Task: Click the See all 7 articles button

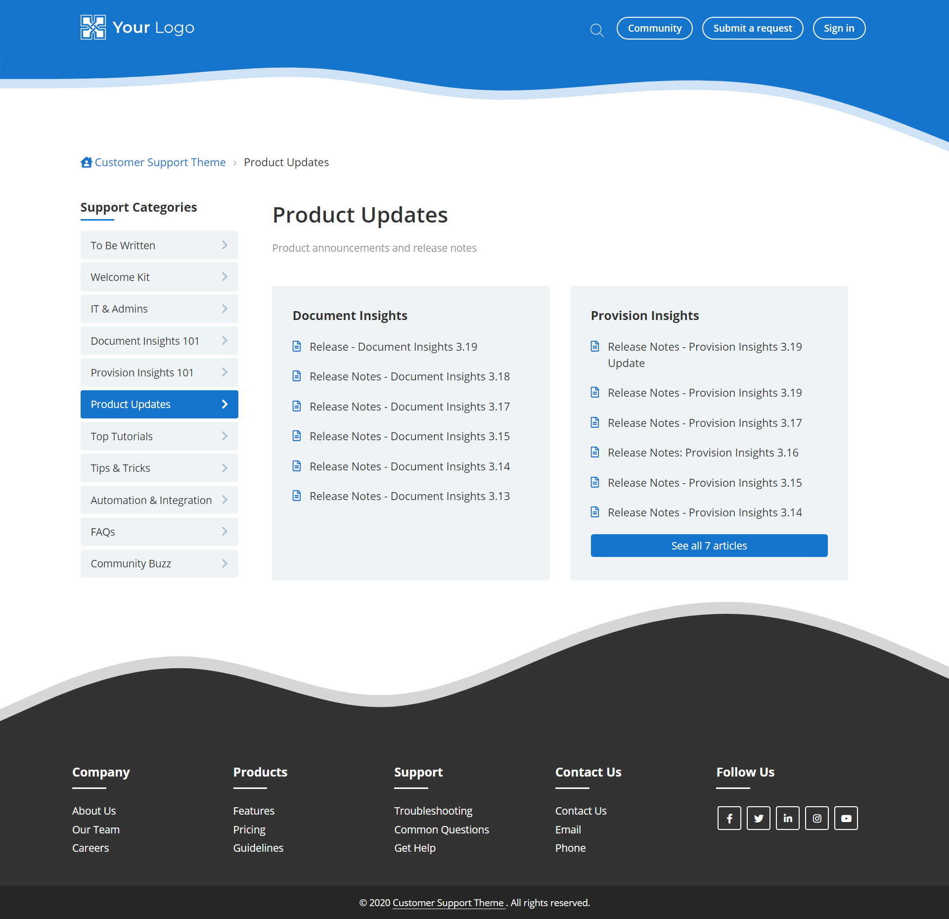Action: coord(709,546)
